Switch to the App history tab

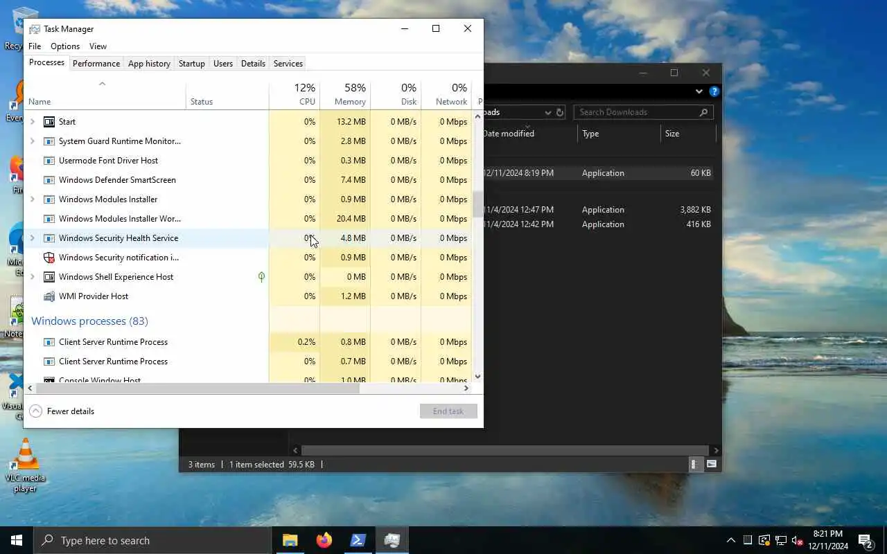tap(149, 64)
